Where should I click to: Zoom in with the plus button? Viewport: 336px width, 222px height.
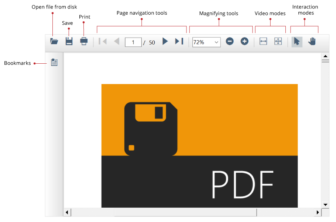244,41
